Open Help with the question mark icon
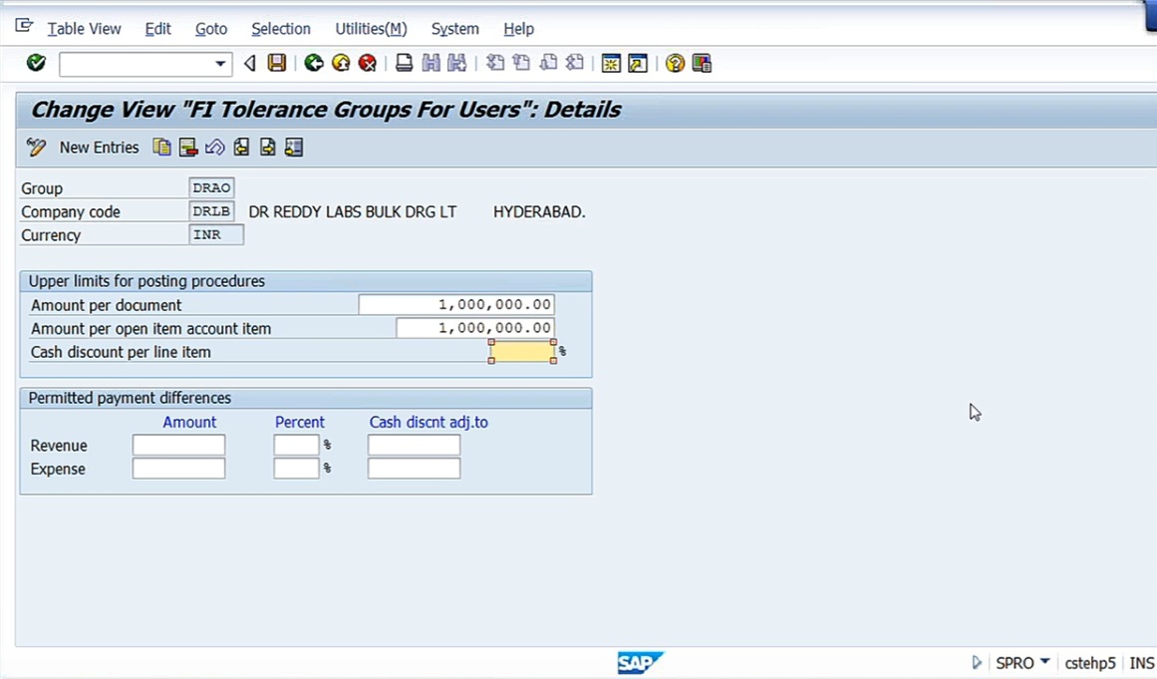The width and height of the screenshot is (1157, 679). click(675, 64)
